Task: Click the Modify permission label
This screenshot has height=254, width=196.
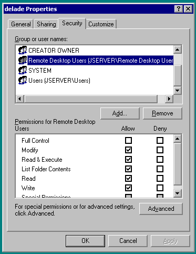Action: pos(30,150)
